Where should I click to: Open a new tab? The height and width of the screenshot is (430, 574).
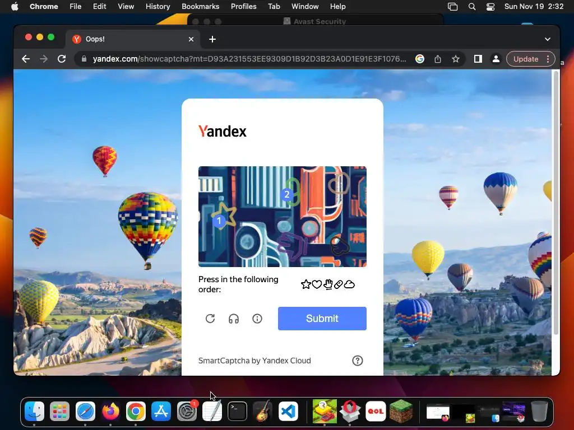point(212,39)
